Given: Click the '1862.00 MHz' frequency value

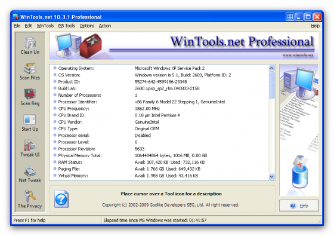Looking at the screenshot, I should pyautogui.click(x=147, y=109).
